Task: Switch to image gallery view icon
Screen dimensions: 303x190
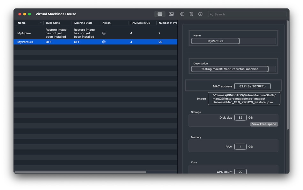Action: point(171,14)
